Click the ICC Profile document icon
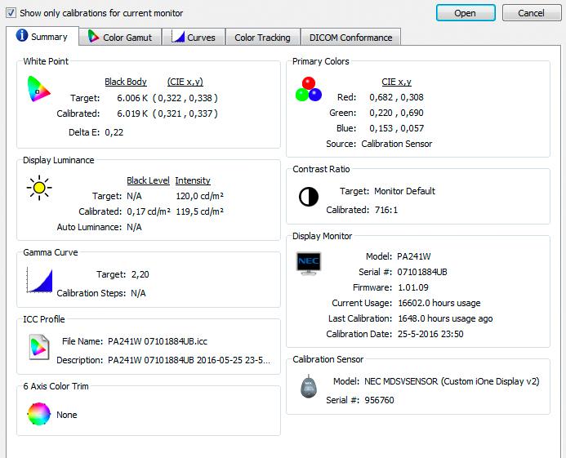 coord(39,347)
